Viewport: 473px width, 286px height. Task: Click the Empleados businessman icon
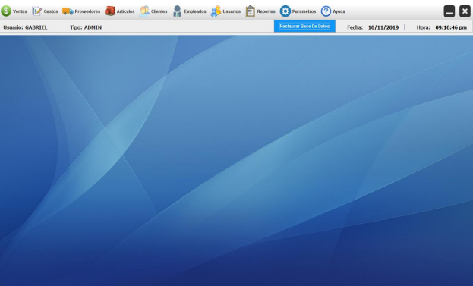click(x=178, y=11)
